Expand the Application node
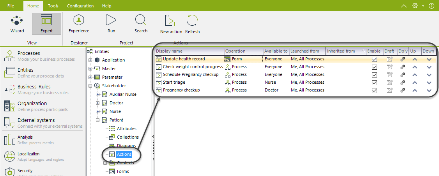This screenshot has height=176, width=439. tap(90, 60)
